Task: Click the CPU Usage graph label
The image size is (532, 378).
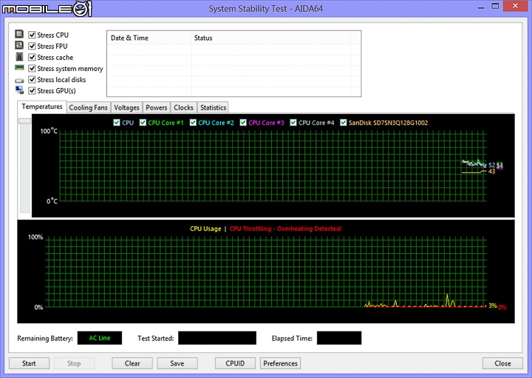Action: [x=205, y=229]
